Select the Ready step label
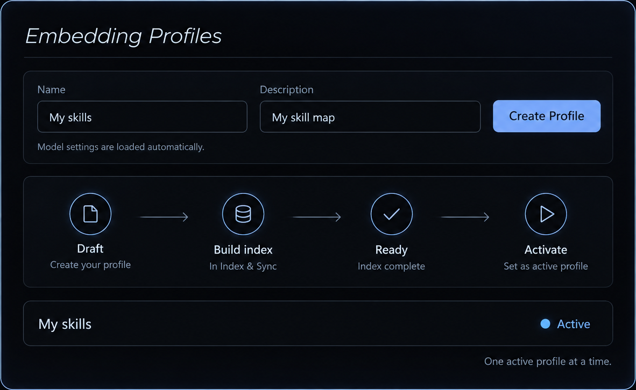Viewport: 636px width, 390px height. pos(391,250)
